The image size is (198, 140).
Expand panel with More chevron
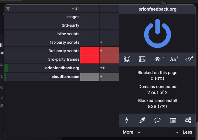(x=132, y=132)
